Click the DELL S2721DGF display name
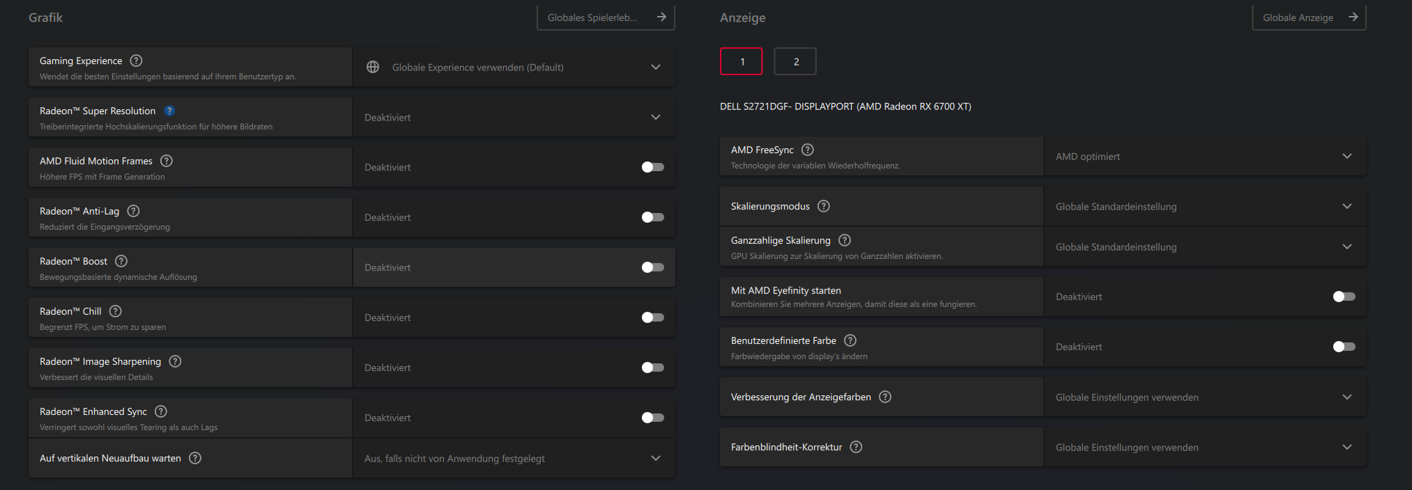 pos(845,106)
